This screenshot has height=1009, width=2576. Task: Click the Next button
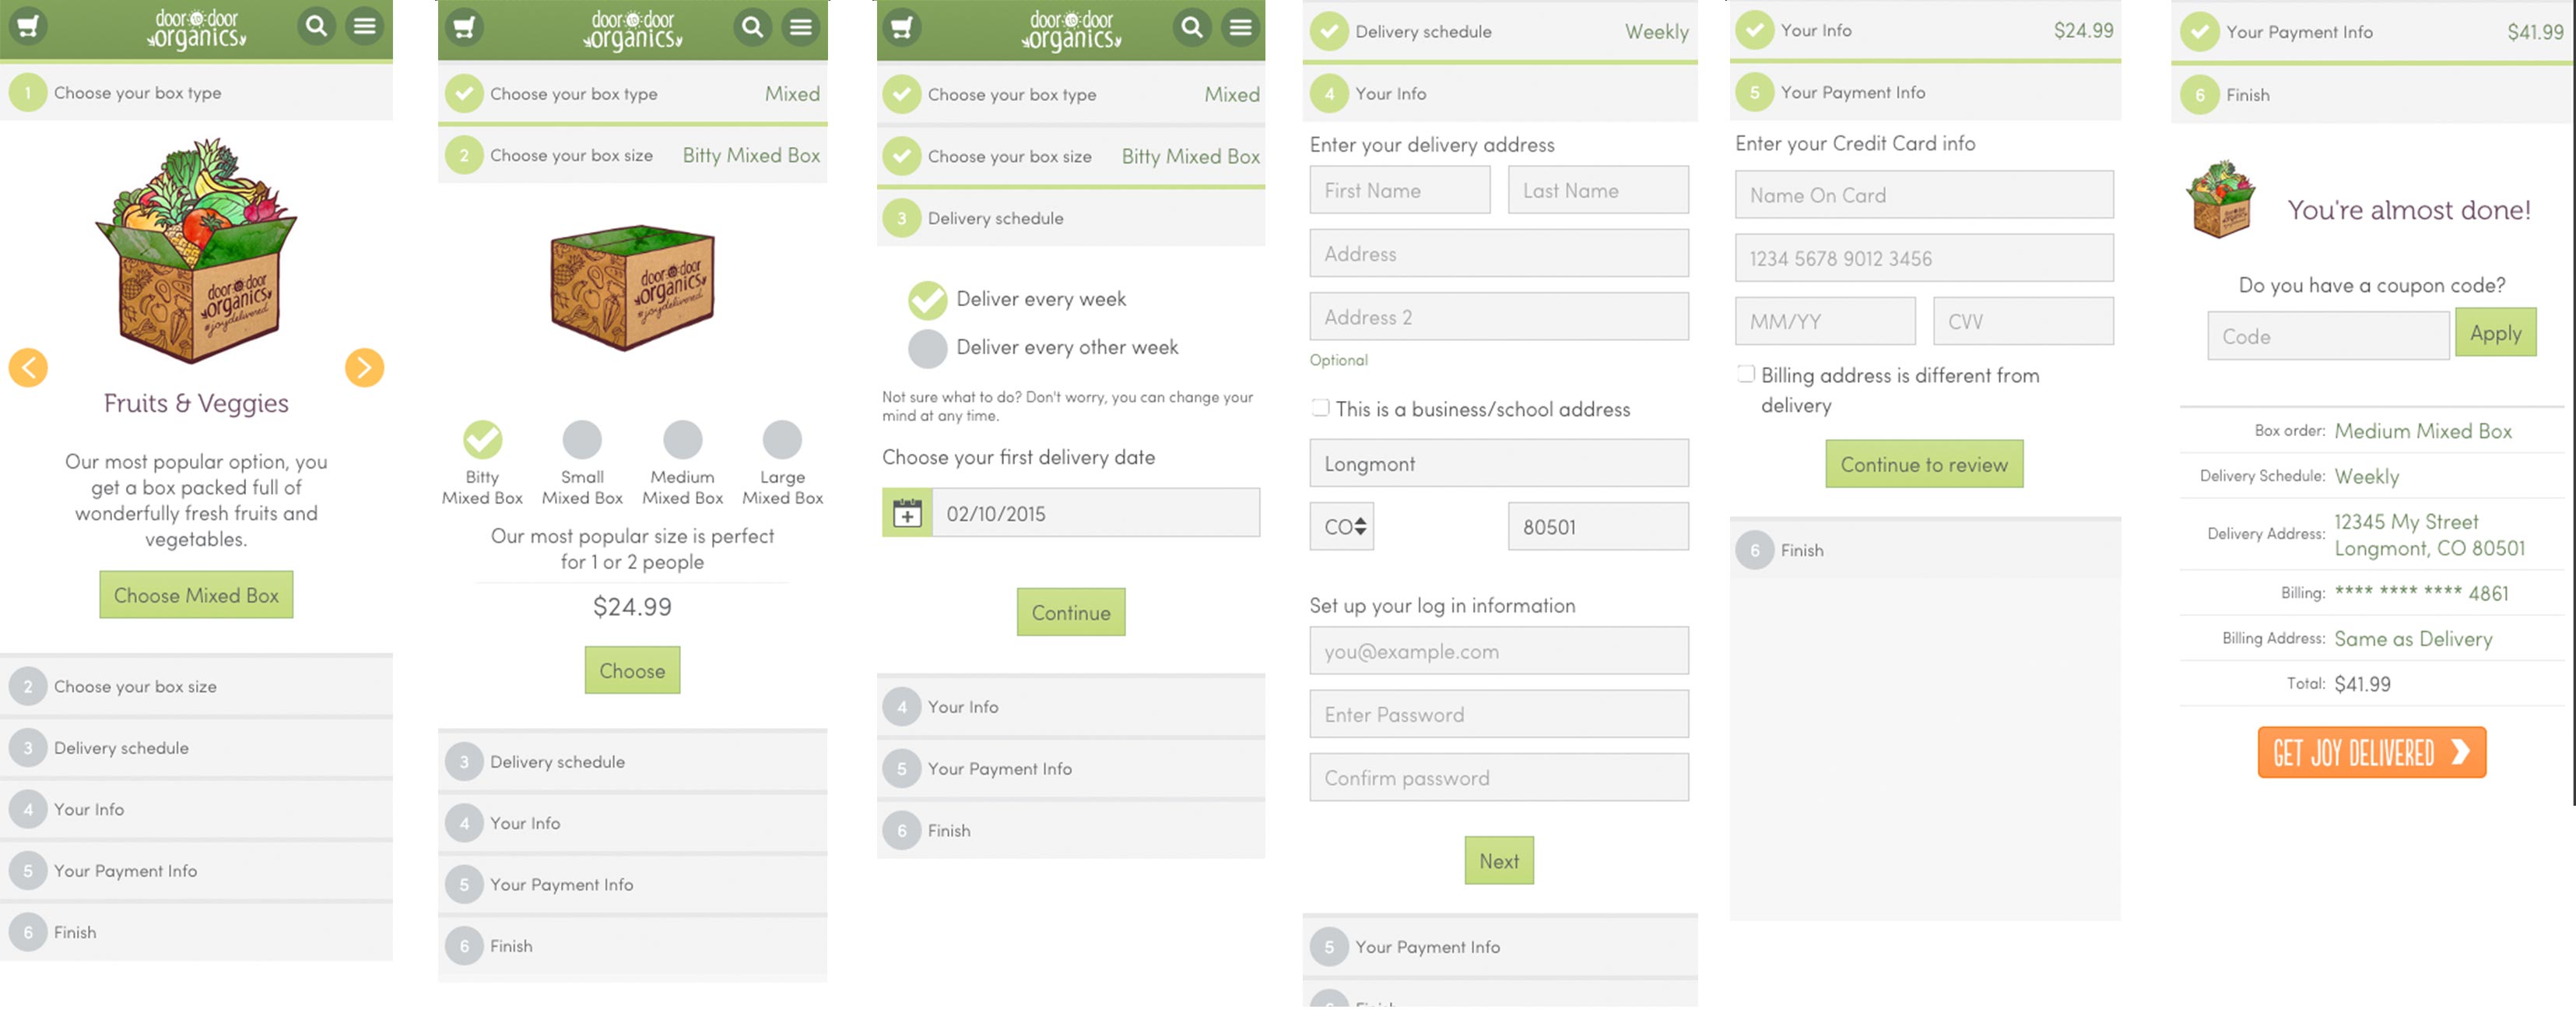click(1499, 860)
